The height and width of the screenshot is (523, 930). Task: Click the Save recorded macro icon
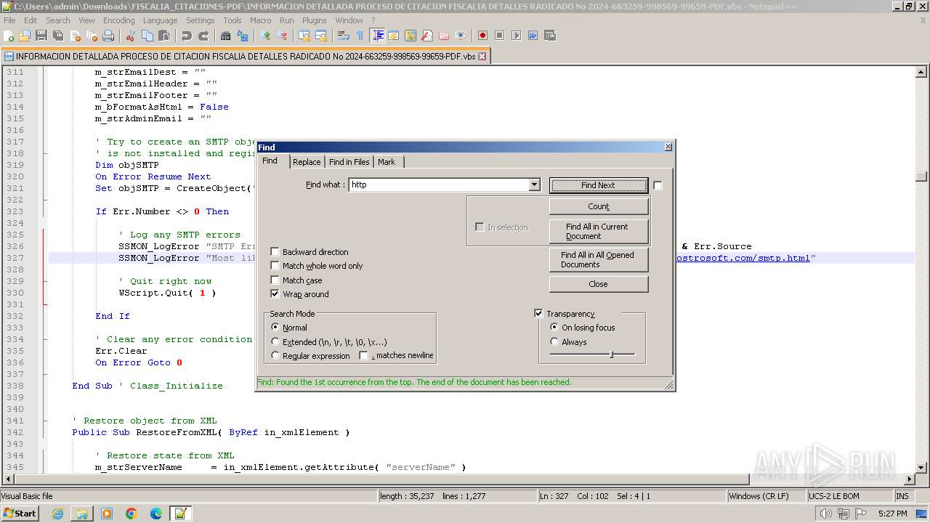tap(549, 36)
